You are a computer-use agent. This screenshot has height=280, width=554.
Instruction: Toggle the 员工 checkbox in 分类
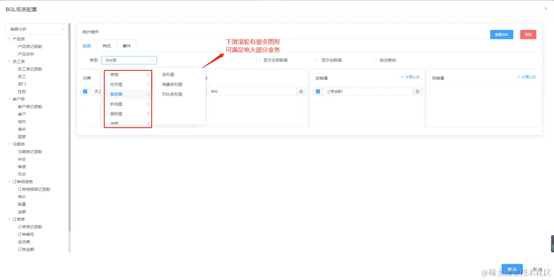pyautogui.click(x=85, y=91)
